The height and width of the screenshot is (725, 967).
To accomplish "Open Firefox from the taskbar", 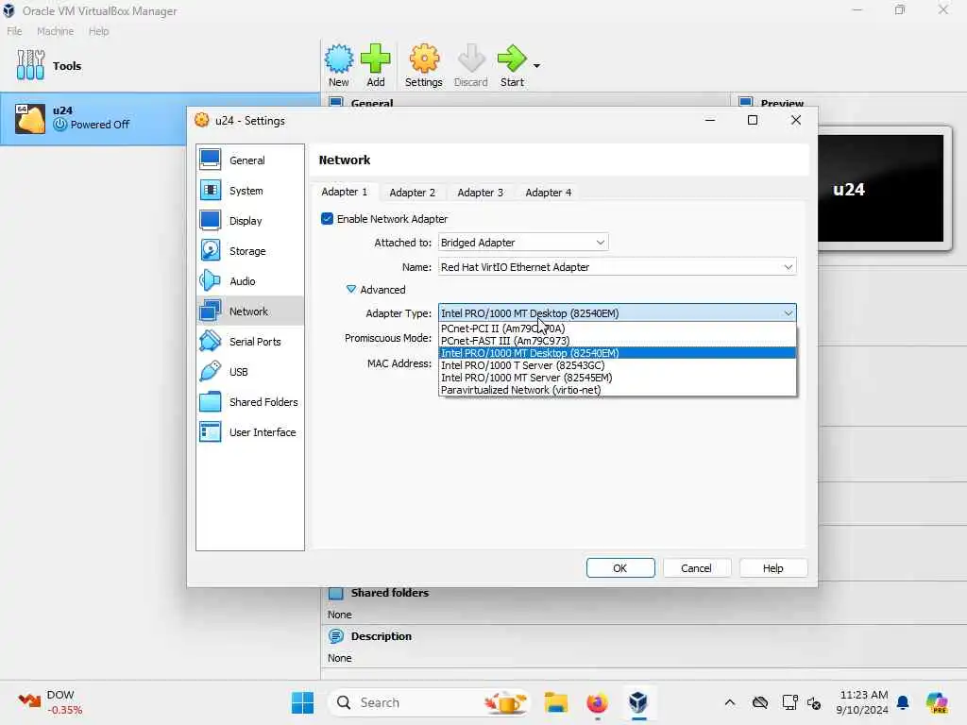I will tap(597, 702).
